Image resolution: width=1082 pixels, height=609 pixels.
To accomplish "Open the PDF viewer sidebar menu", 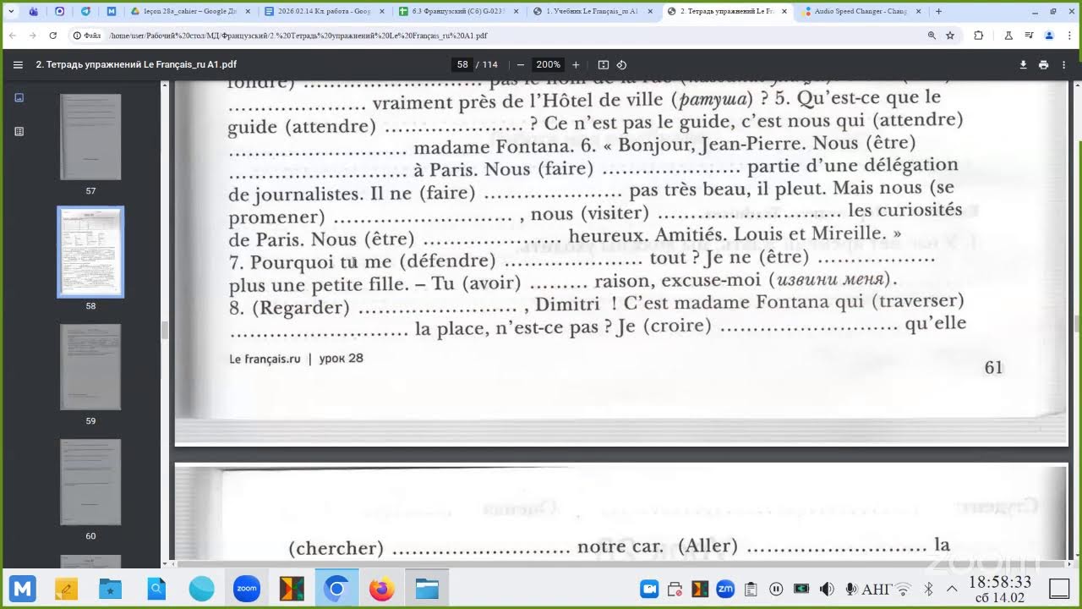I will point(18,64).
